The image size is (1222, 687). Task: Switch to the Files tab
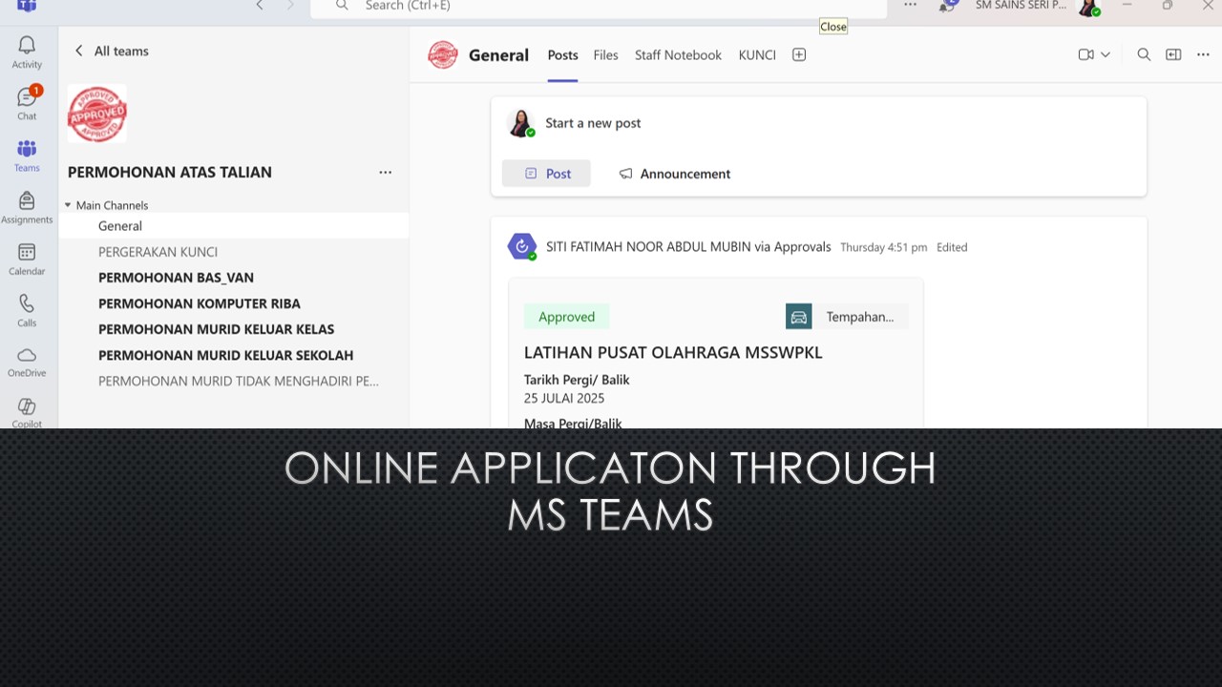(605, 55)
